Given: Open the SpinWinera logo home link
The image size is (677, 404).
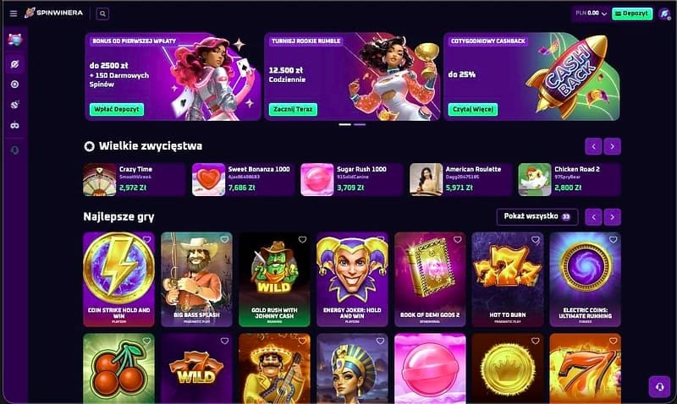Looking at the screenshot, I should pos(53,13).
